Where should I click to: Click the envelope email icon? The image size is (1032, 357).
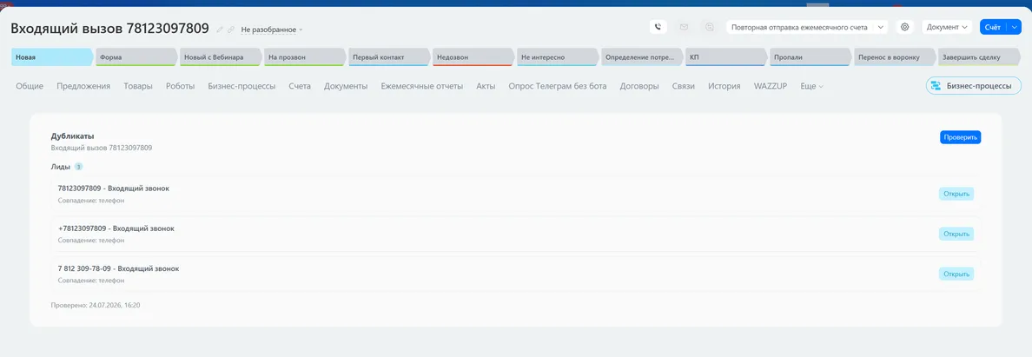coord(684,27)
